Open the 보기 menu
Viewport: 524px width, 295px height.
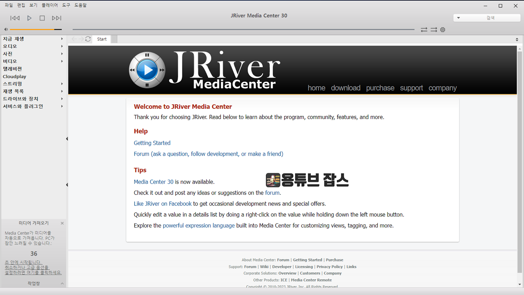pyautogui.click(x=33, y=5)
